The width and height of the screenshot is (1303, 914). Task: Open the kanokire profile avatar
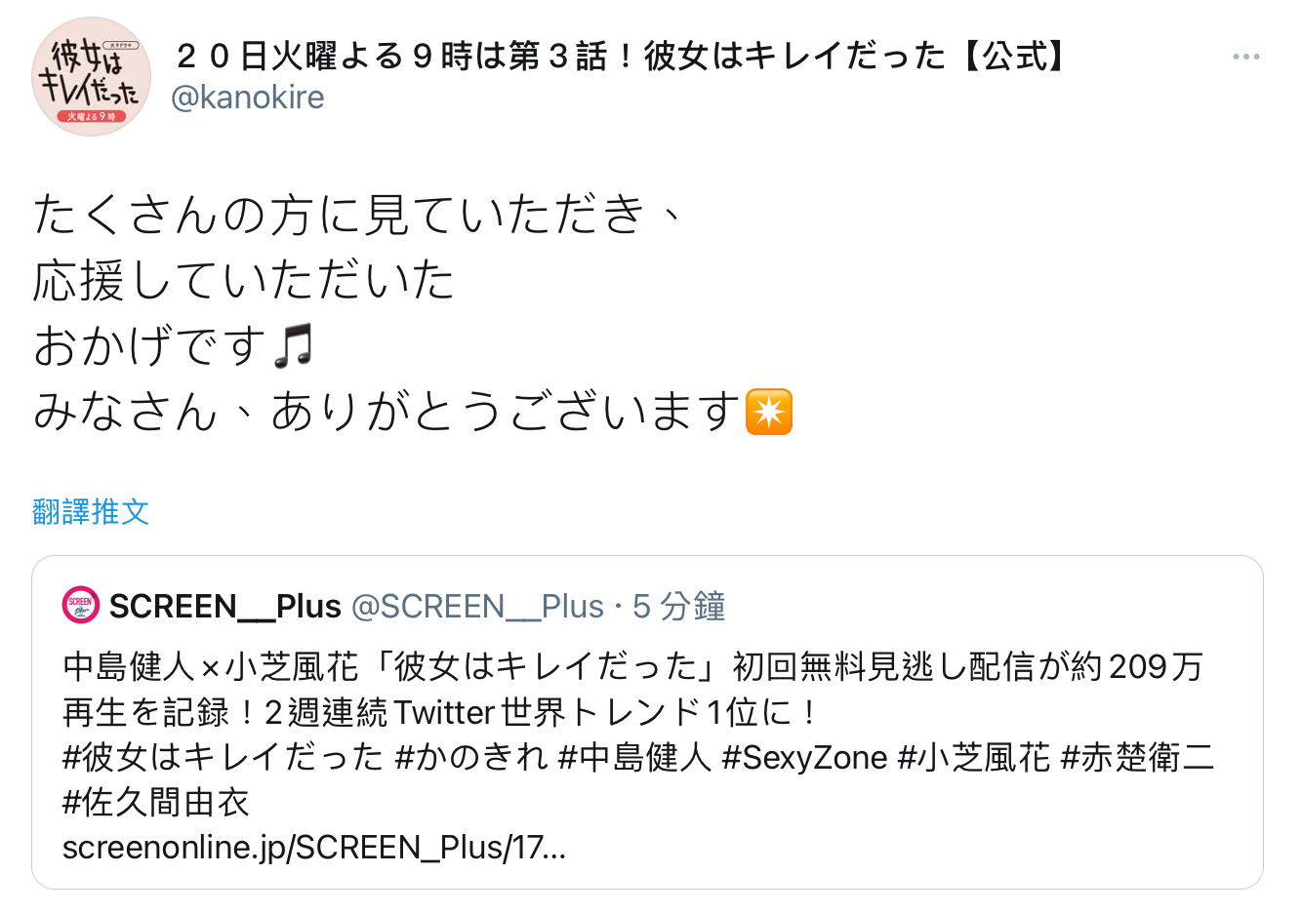[92, 76]
